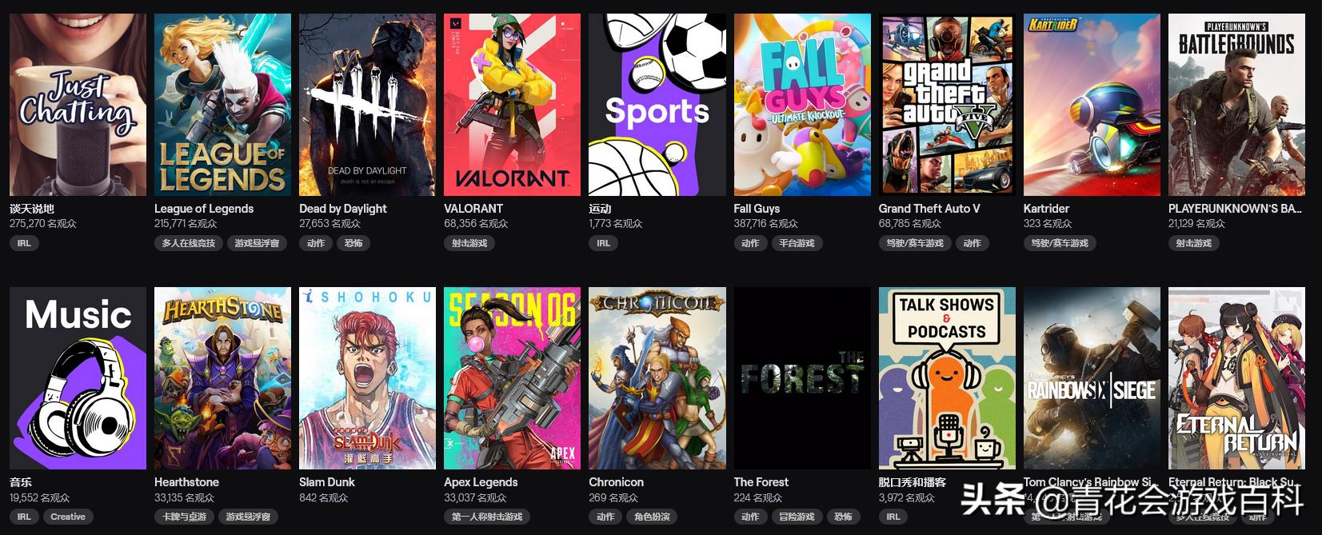Open the Slam Dunk cover art

pos(367,378)
